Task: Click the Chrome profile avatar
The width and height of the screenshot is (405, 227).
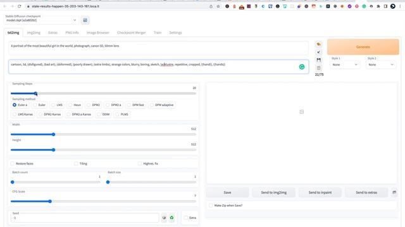Action: pos(393,6)
